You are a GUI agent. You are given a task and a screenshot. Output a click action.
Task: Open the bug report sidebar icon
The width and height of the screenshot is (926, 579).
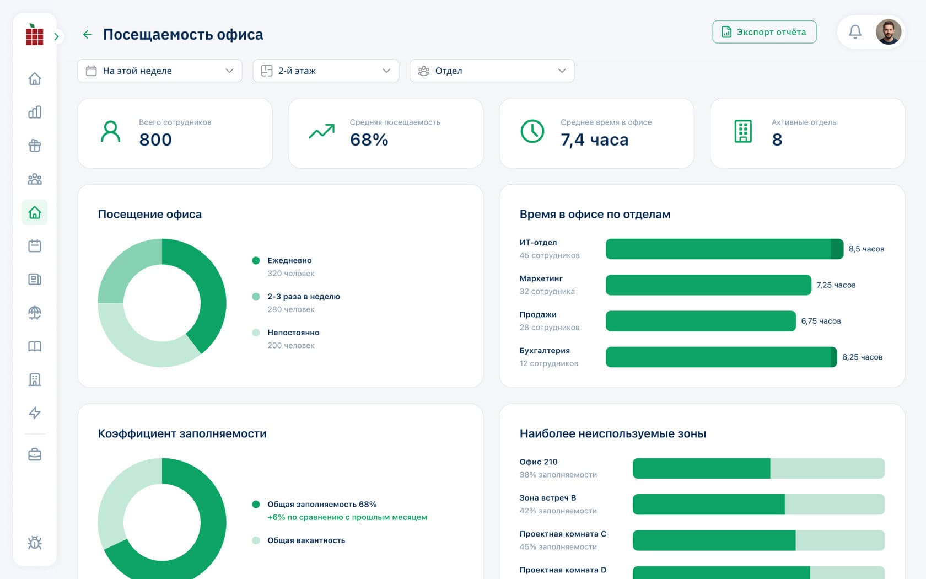point(35,543)
